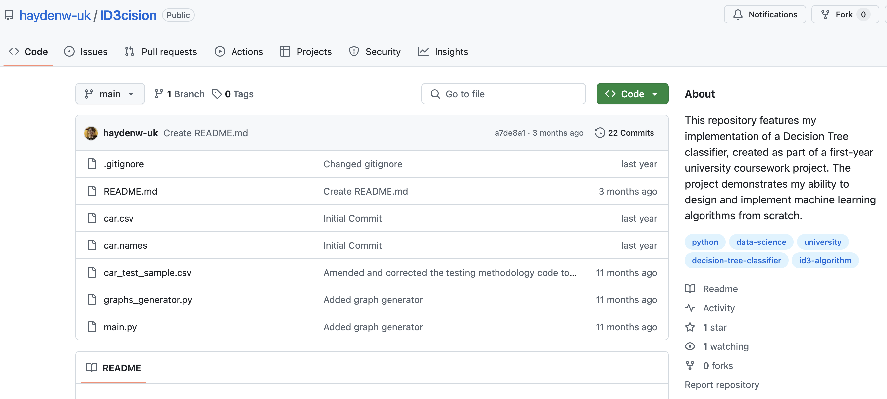Click the eye icon beside 1 watching
This screenshot has height=399, width=887.
coord(690,346)
